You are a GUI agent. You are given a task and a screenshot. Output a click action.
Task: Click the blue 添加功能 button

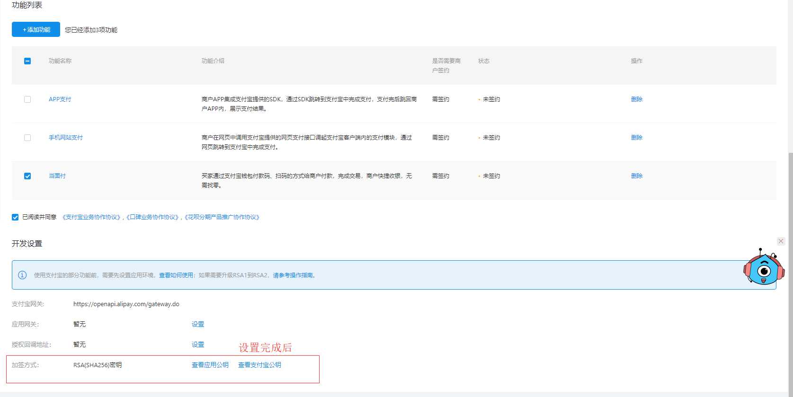tap(36, 29)
